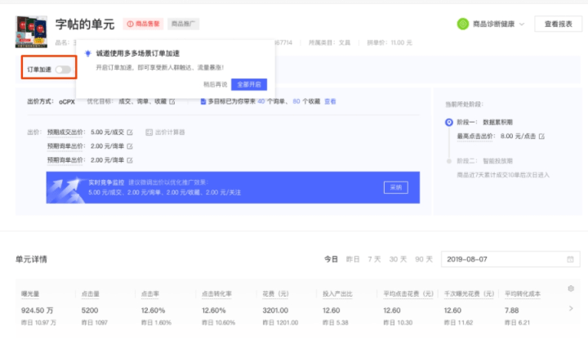Toggle the 订单加速 switch
This screenshot has height=345, width=588.
(63, 69)
